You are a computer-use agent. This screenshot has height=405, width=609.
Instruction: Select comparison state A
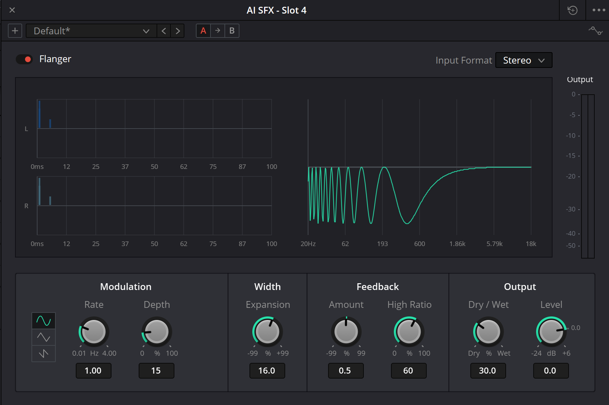click(x=203, y=31)
